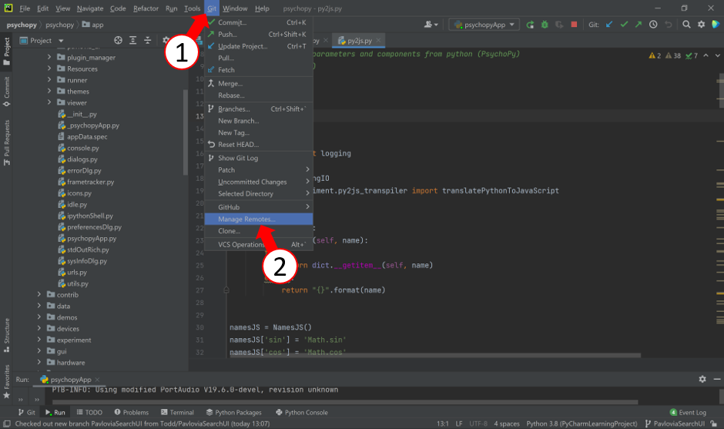724x429 pixels.
Task: Click the tool windows icon at bottom-left corner
Action: (x=7, y=424)
